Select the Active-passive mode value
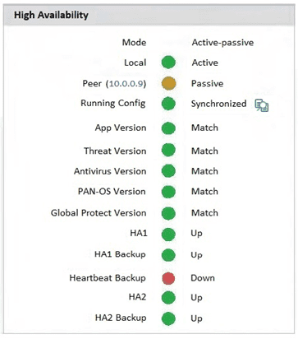The image size is (298, 339). coord(222,43)
